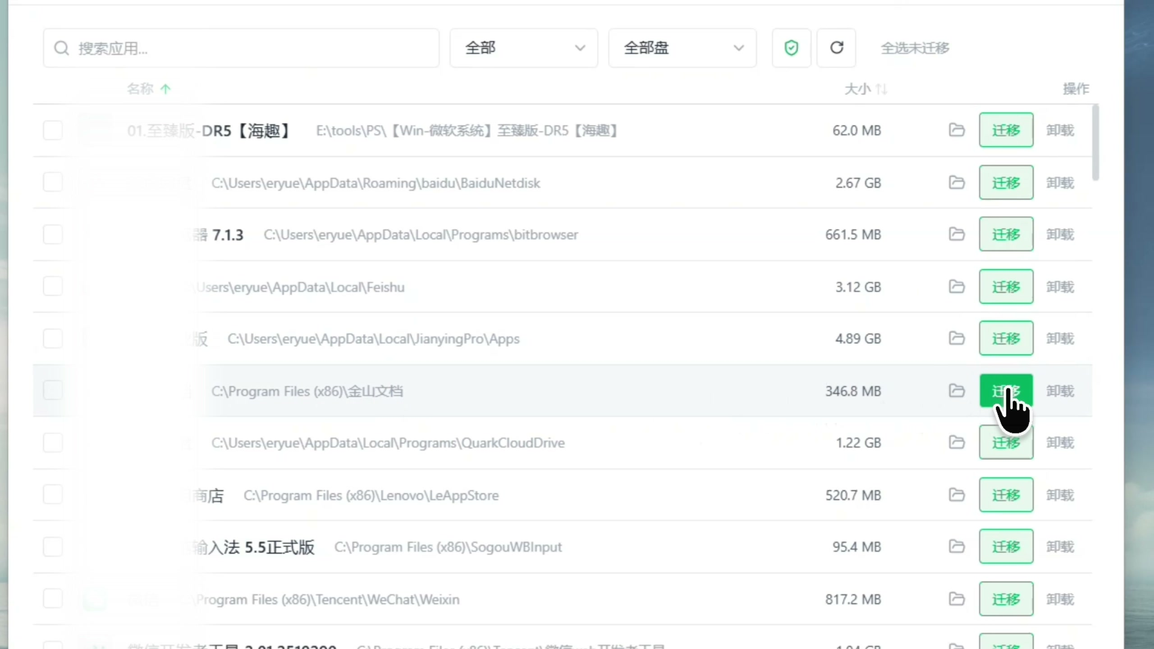Open folder icon for Feishu row
Screen dimensions: 1154x649
[957, 286]
